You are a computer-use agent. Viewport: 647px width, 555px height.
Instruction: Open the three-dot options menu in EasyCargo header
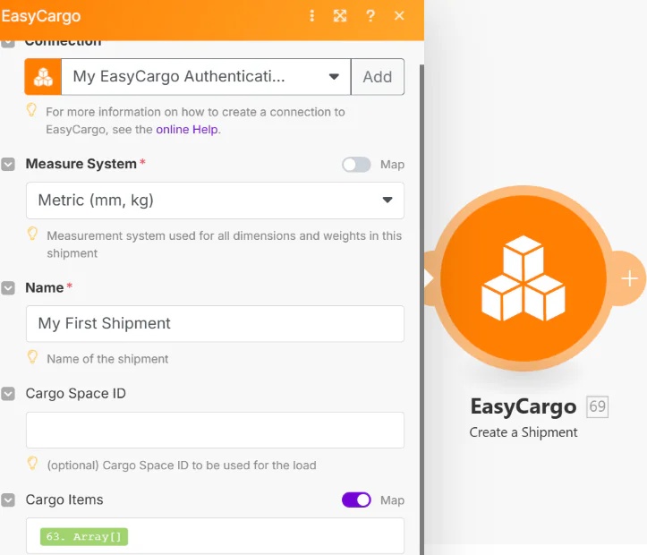click(312, 16)
